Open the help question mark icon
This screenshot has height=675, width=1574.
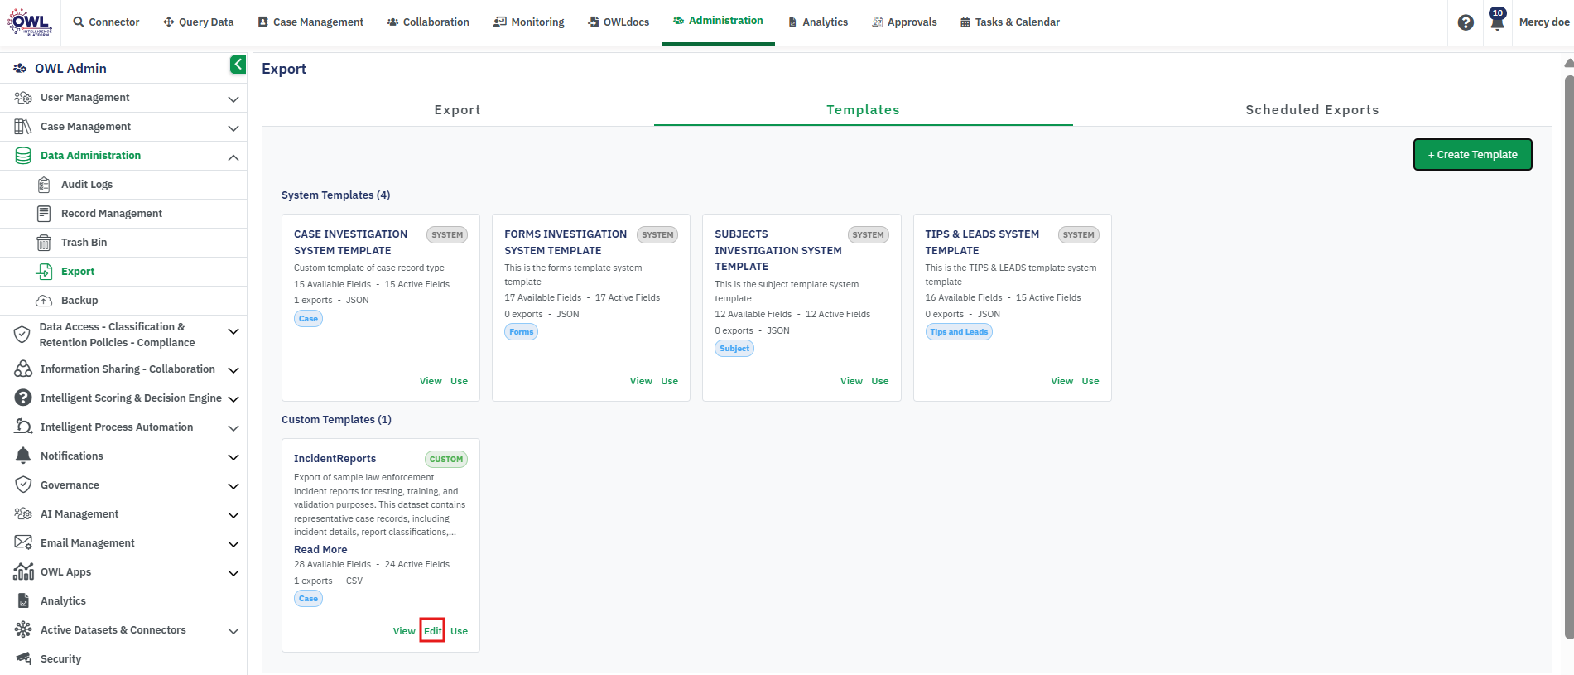click(1466, 22)
